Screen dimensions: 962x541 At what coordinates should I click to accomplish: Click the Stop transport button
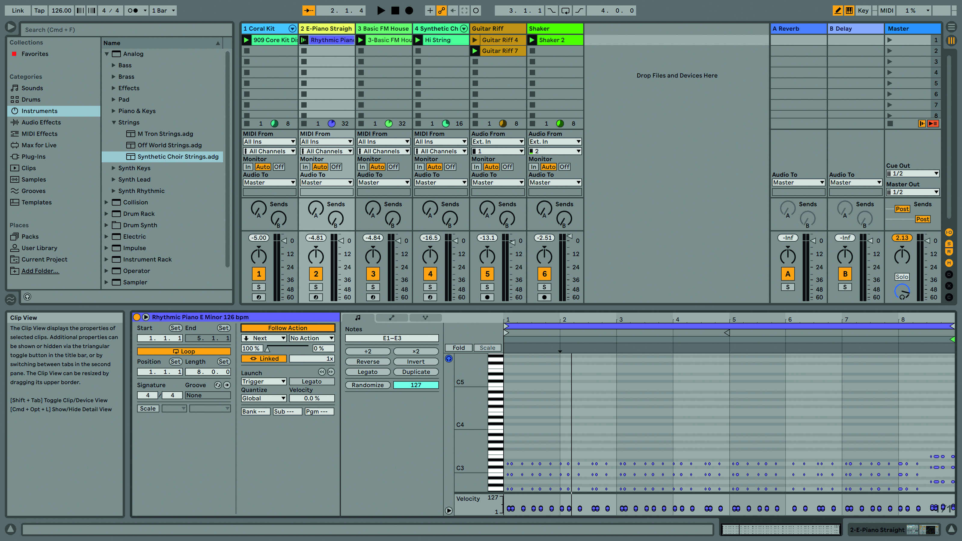click(395, 11)
